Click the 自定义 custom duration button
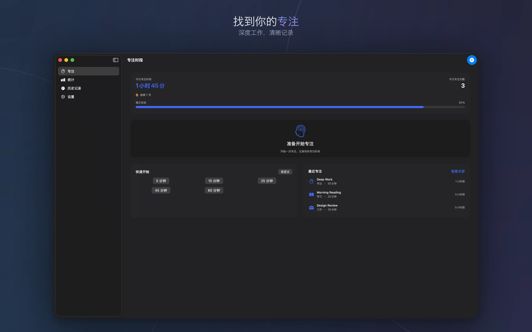Image resolution: width=532 pixels, height=332 pixels. [x=285, y=172]
